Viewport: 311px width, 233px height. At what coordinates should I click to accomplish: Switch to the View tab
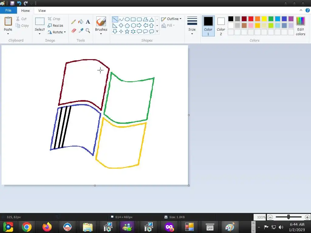pos(42,11)
